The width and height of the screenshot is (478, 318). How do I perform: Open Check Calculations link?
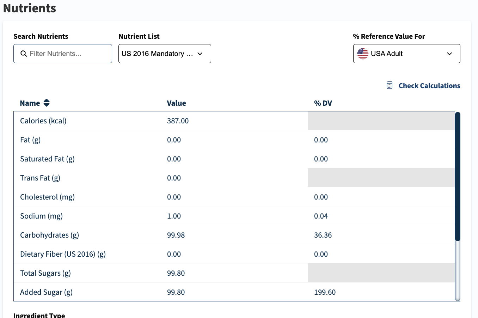[x=429, y=86]
